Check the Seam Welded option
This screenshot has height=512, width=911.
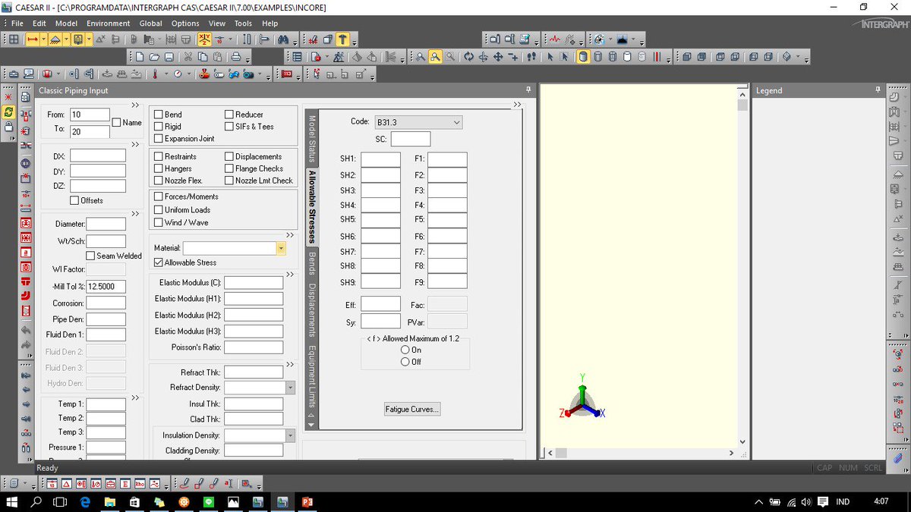coord(90,256)
